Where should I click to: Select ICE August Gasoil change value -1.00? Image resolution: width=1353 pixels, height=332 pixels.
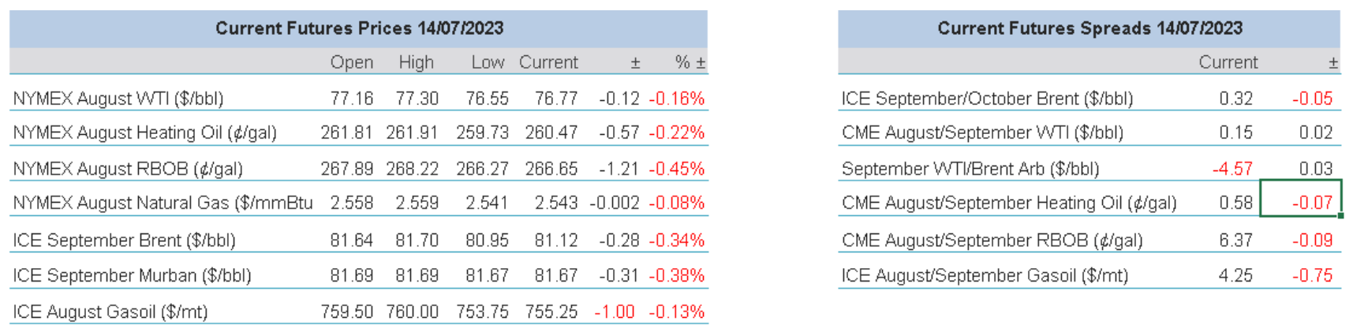(x=614, y=311)
